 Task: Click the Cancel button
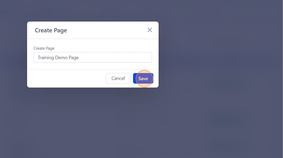[x=118, y=78]
